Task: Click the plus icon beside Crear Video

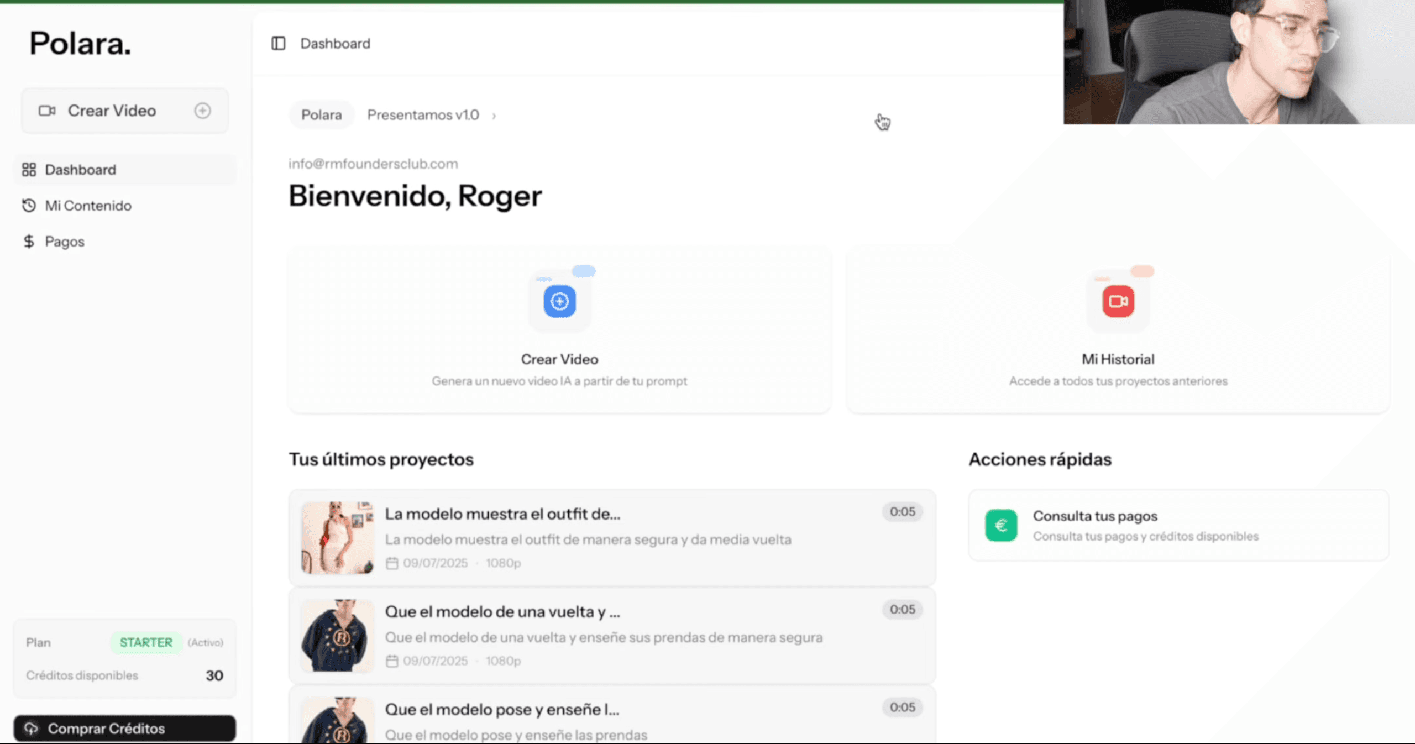Action: coord(202,111)
